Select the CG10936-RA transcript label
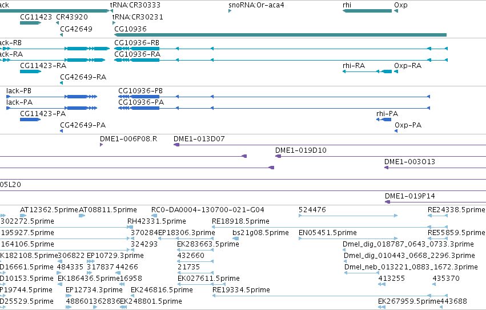This screenshot has height=310, width=486. click(x=137, y=54)
